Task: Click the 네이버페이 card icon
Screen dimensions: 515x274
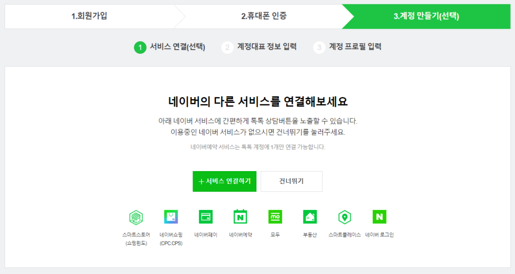Action: (206, 217)
